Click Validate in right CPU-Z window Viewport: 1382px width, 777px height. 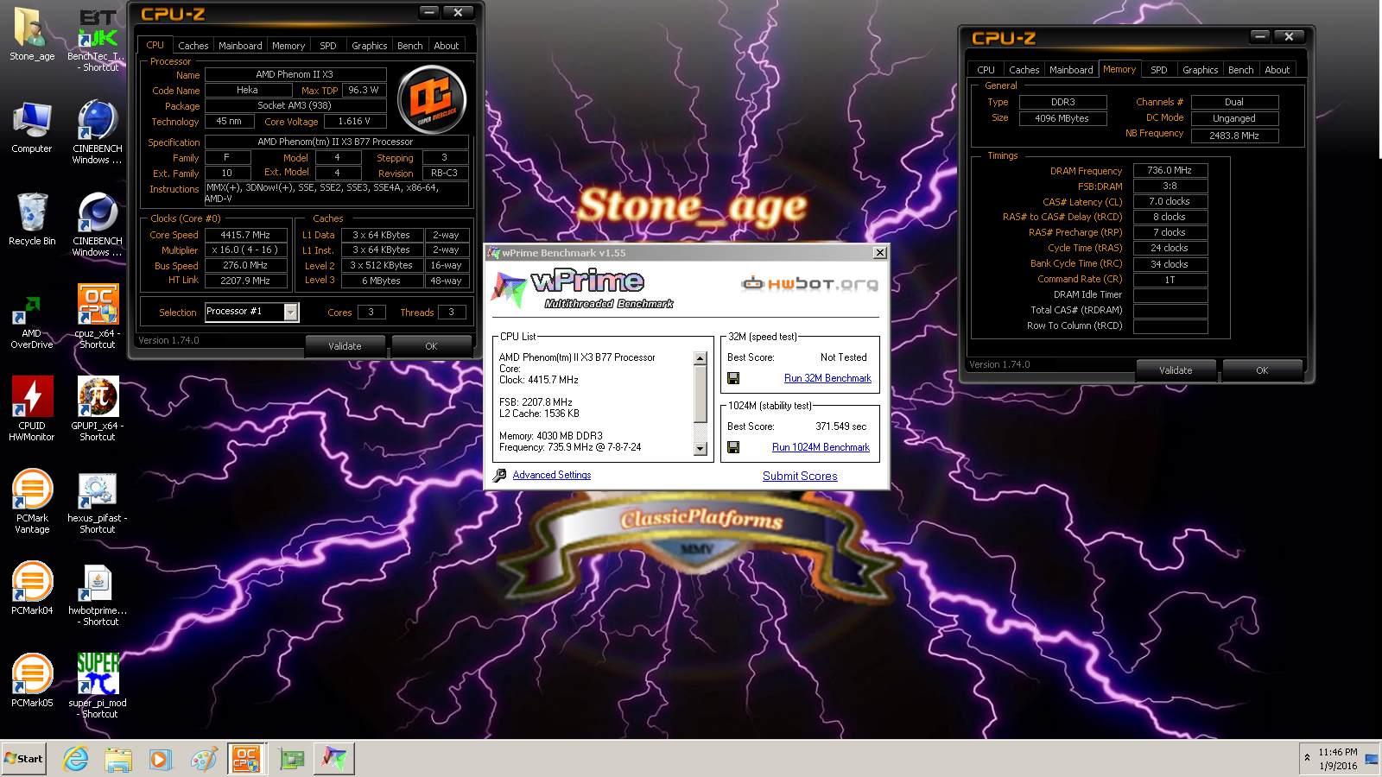pyautogui.click(x=1176, y=370)
